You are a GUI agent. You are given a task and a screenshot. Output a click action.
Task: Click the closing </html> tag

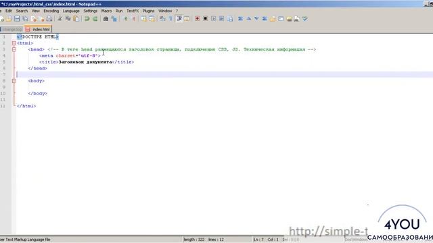coord(26,106)
